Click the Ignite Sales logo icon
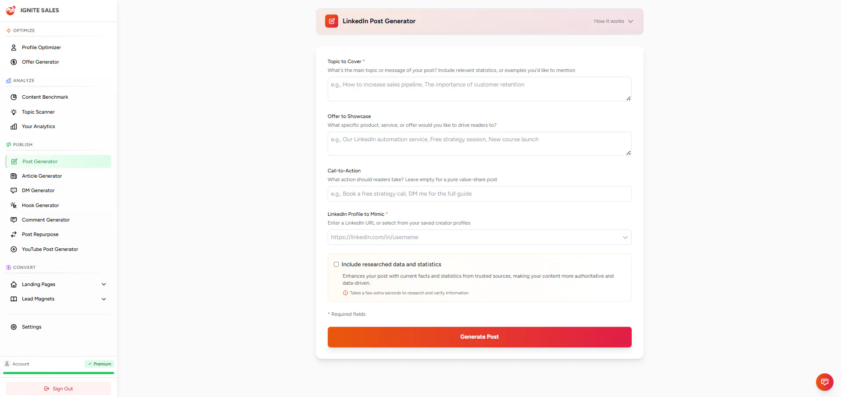Image resolution: width=841 pixels, height=397 pixels. (11, 10)
